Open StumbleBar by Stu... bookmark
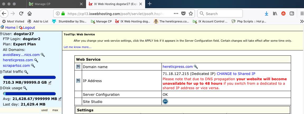 (69, 21)
